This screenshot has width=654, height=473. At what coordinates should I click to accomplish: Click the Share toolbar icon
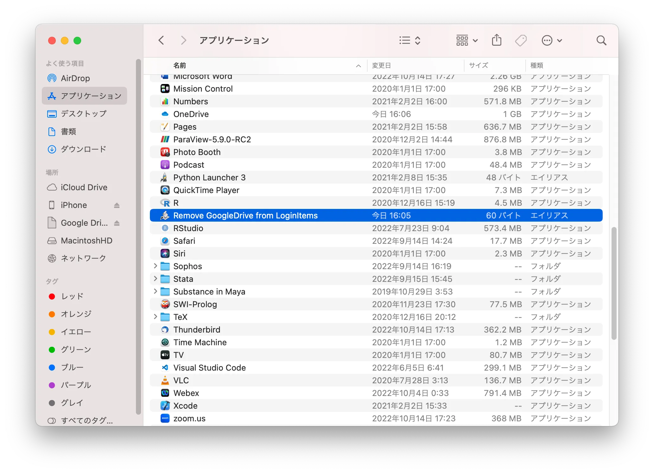coord(497,40)
